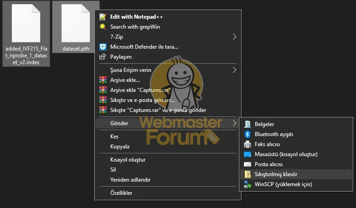Send to Posta alıcısı

pos(296,164)
